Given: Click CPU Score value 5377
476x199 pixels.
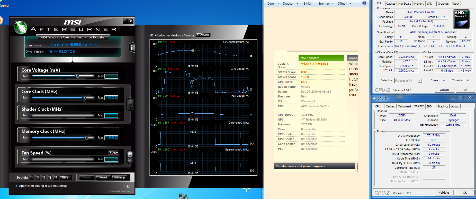Looking at the screenshot, I should pos(304,82).
